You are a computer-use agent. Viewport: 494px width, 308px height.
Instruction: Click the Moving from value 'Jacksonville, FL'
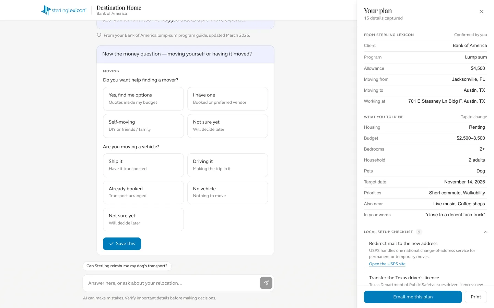[x=468, y=79]
